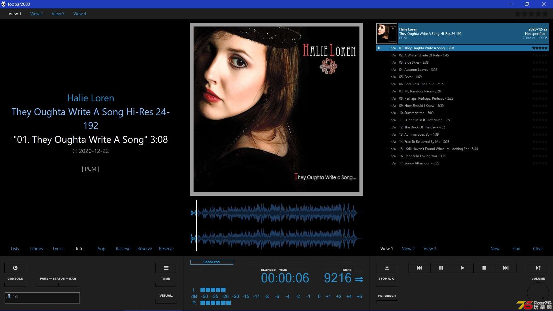Toggle the CONSOLE indicator bar
553x311 pixels.
click(15, 285)
